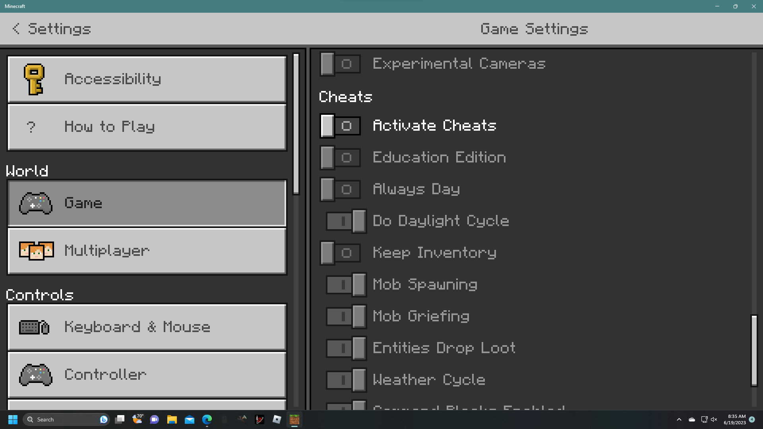Open the How to Play section
This screenshot has width=763, height=429.
(x=147, y=127)
